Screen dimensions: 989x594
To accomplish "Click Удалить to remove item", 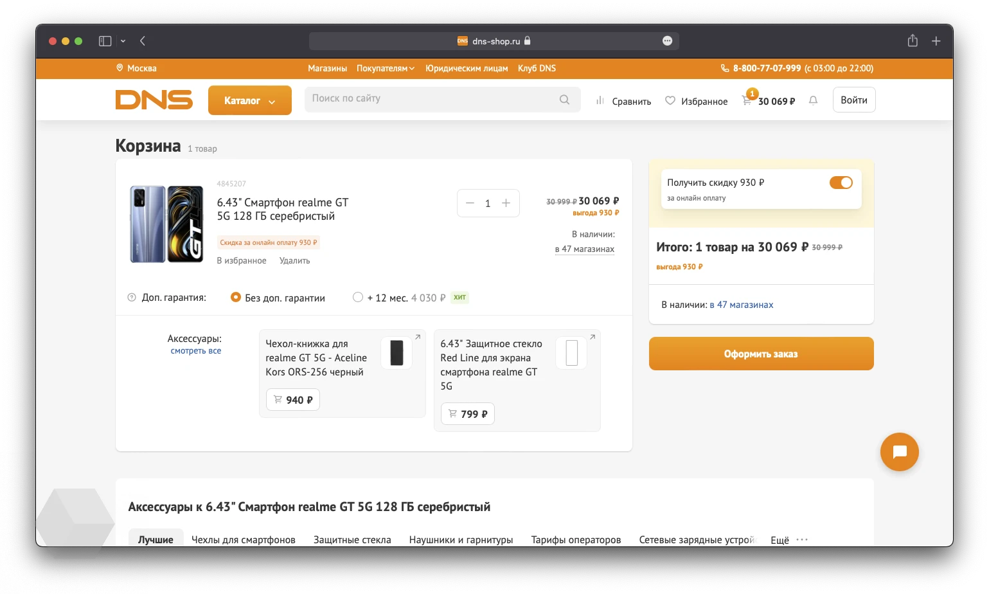I will 294,260.
